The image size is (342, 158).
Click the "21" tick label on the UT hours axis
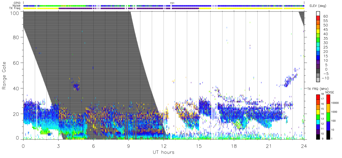pos(269,146)
